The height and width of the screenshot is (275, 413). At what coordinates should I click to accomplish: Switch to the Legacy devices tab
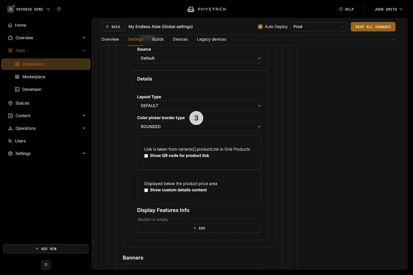coord(212,39)
